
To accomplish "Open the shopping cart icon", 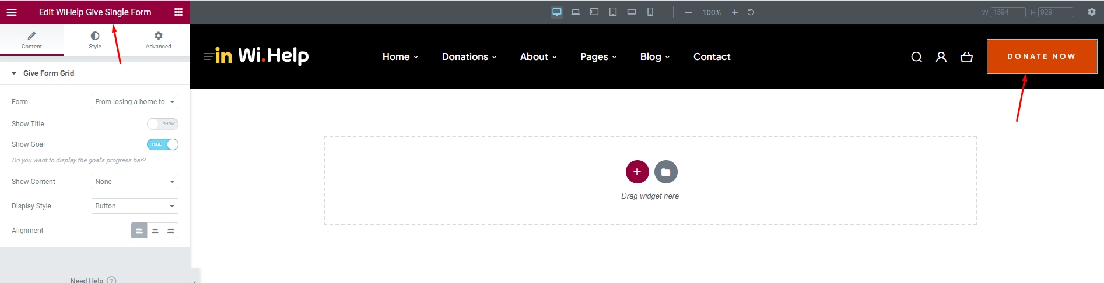I will [966, 57].
